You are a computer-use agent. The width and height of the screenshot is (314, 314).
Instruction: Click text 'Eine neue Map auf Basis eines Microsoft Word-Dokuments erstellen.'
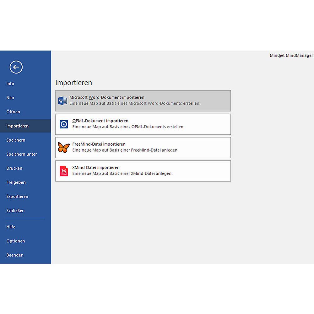tap(135, 103)
